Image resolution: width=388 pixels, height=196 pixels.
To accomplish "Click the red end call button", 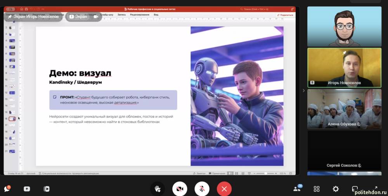I will pyautogui.click(x=224, y=189).
